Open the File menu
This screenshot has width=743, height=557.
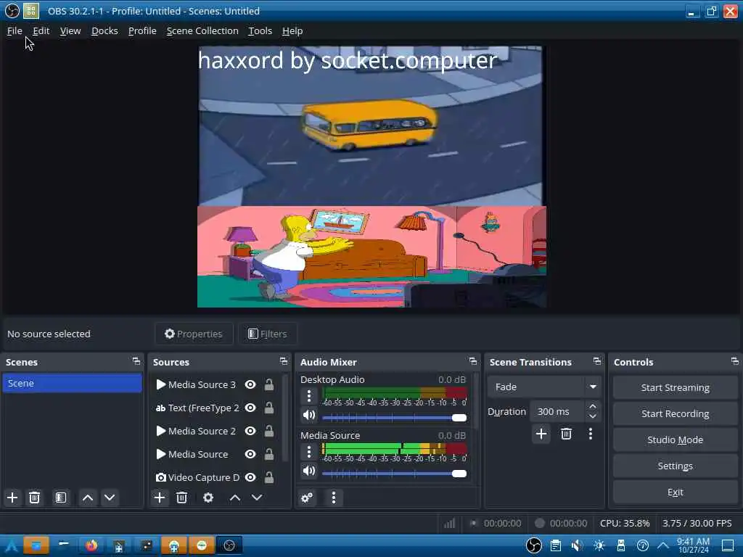(x=15, y=30)
